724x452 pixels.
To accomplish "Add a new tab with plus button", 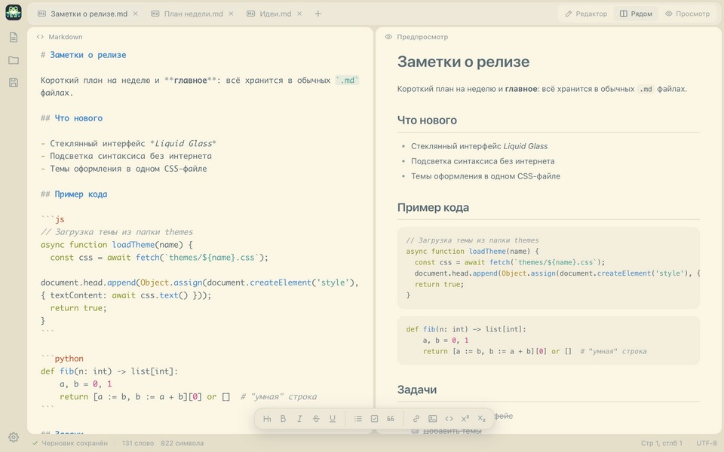I will [318, 14].
